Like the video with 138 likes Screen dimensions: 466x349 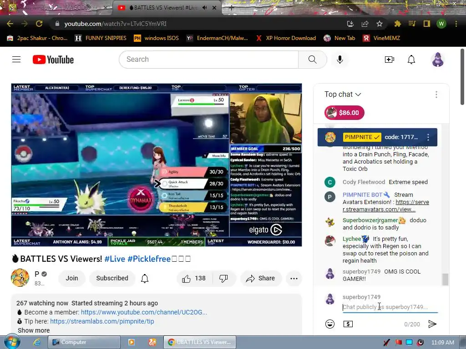[x=195, y=279]
